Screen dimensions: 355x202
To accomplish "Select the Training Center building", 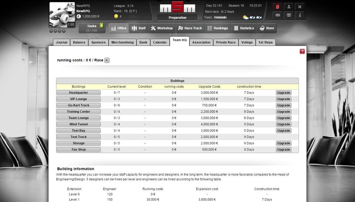I will tap(78, 112).
